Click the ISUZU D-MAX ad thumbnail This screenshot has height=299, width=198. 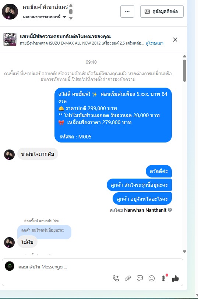10,39
